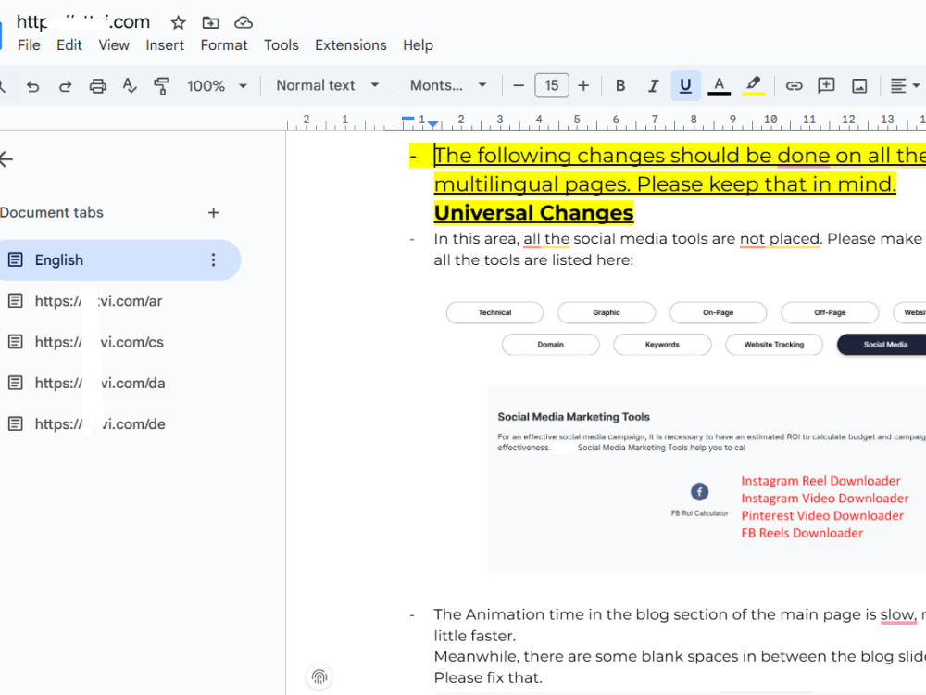The image size is (926, 695).
Task: Toggle bold formatting
Action: [x=620, y=85]
